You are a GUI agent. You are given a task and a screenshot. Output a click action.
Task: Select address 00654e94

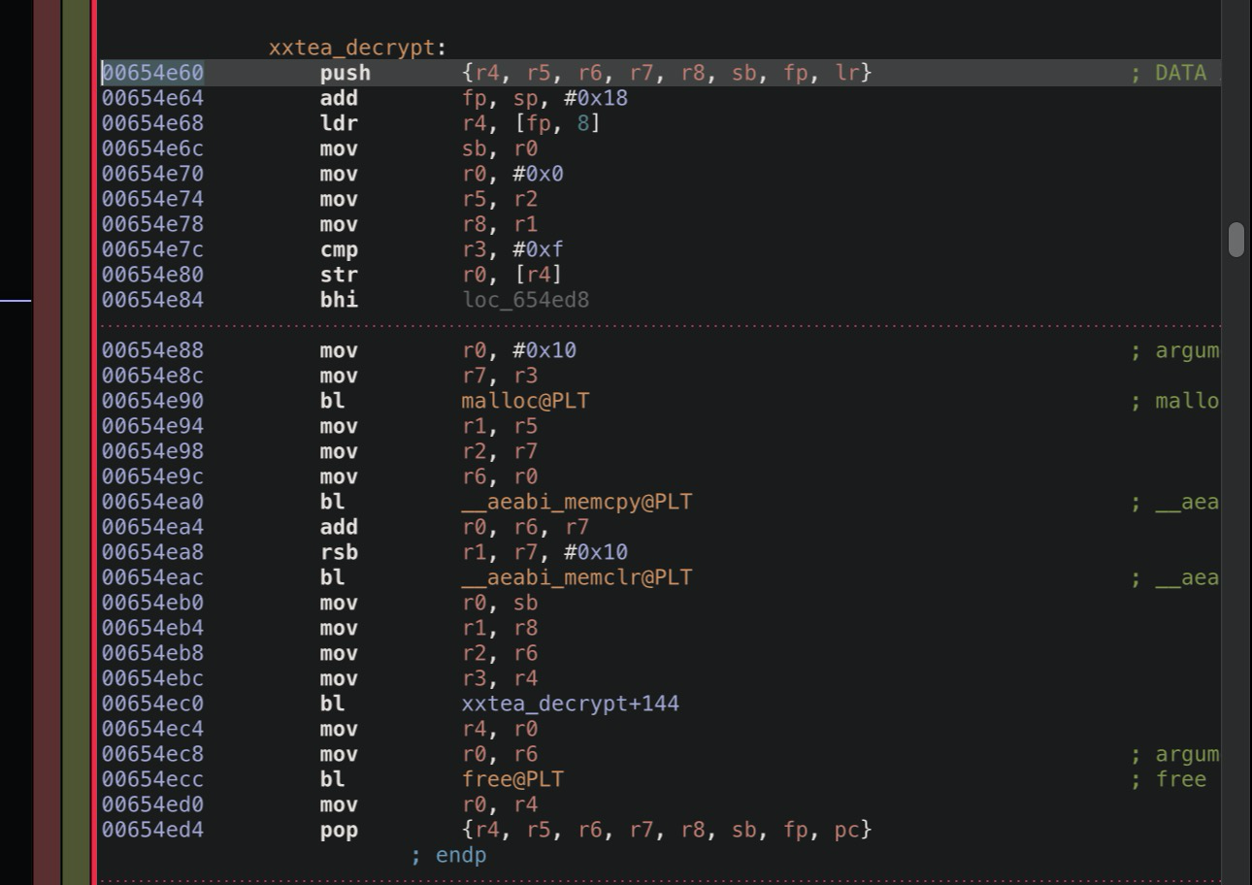click(x=153, y=426)
